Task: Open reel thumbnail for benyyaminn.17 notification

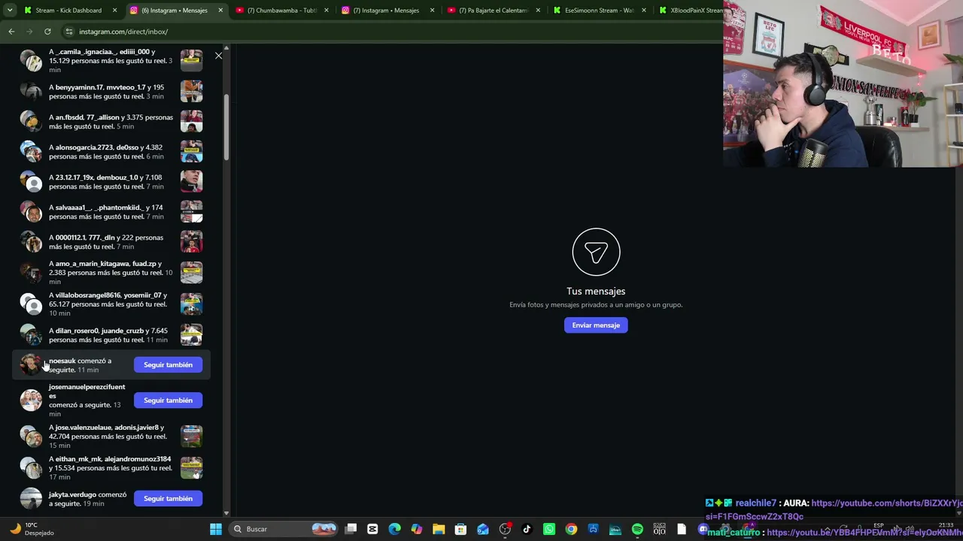Action: [x=191, y=92]
